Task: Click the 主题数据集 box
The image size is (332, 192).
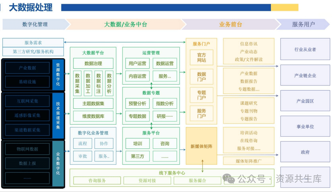Action: pos(93,103)
